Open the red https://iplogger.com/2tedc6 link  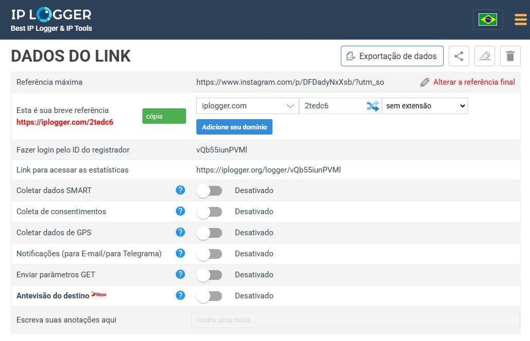click(65, 122)
